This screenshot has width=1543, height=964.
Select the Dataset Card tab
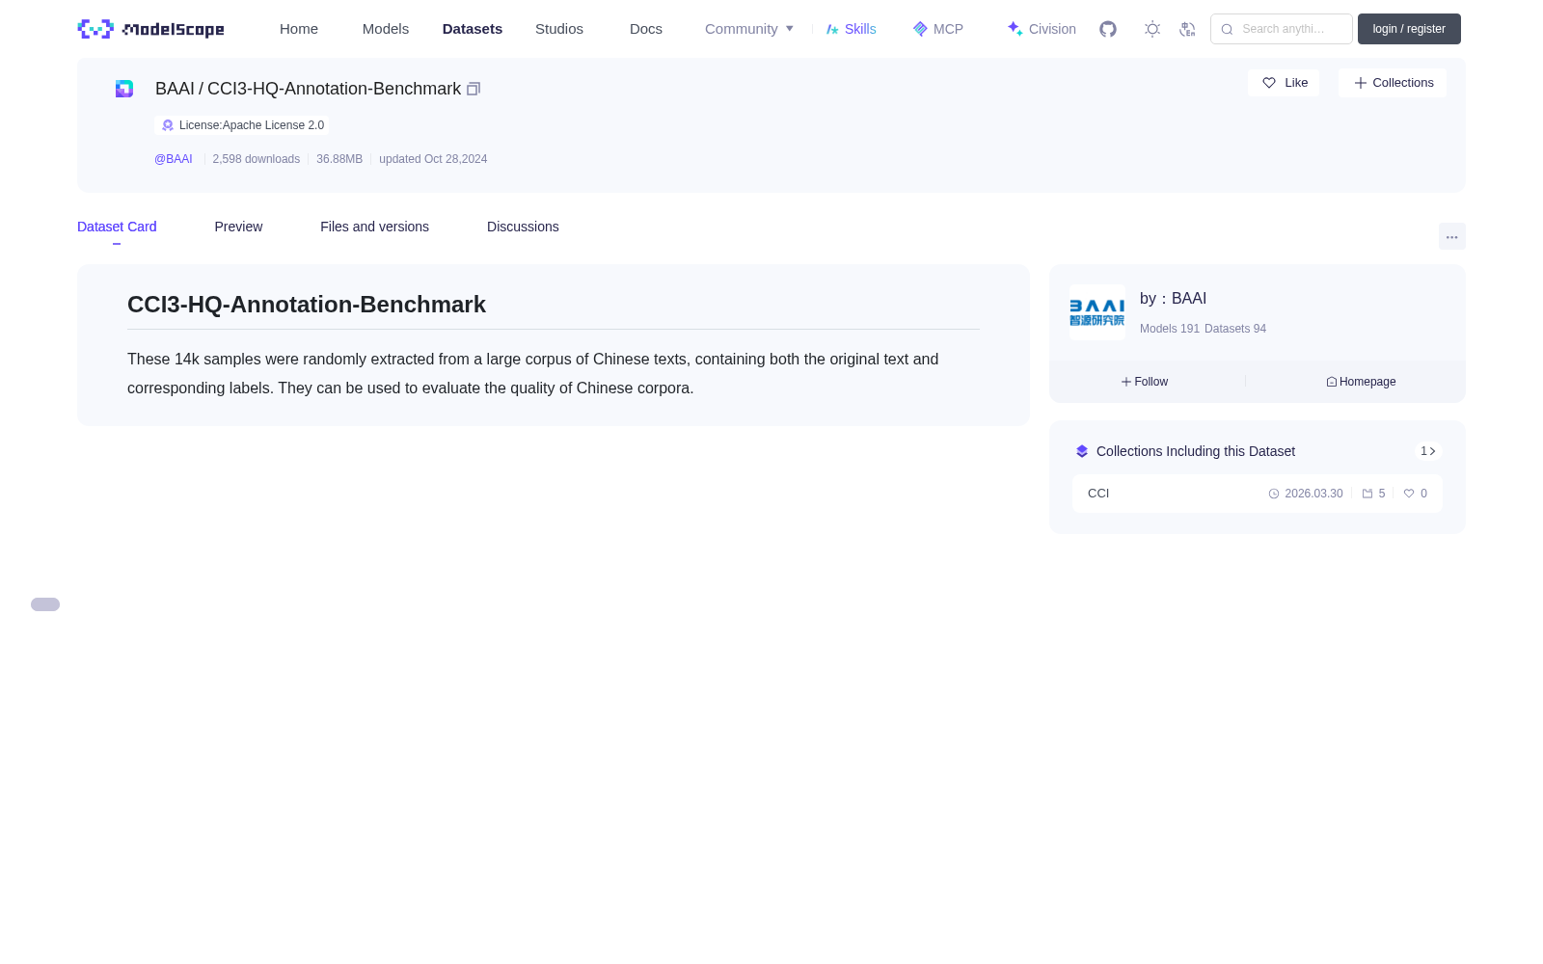click(x=117, y=227)
